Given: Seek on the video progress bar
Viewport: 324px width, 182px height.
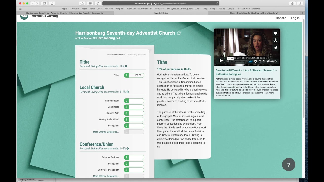Looking at the screenshot, I should pos(237,61).
